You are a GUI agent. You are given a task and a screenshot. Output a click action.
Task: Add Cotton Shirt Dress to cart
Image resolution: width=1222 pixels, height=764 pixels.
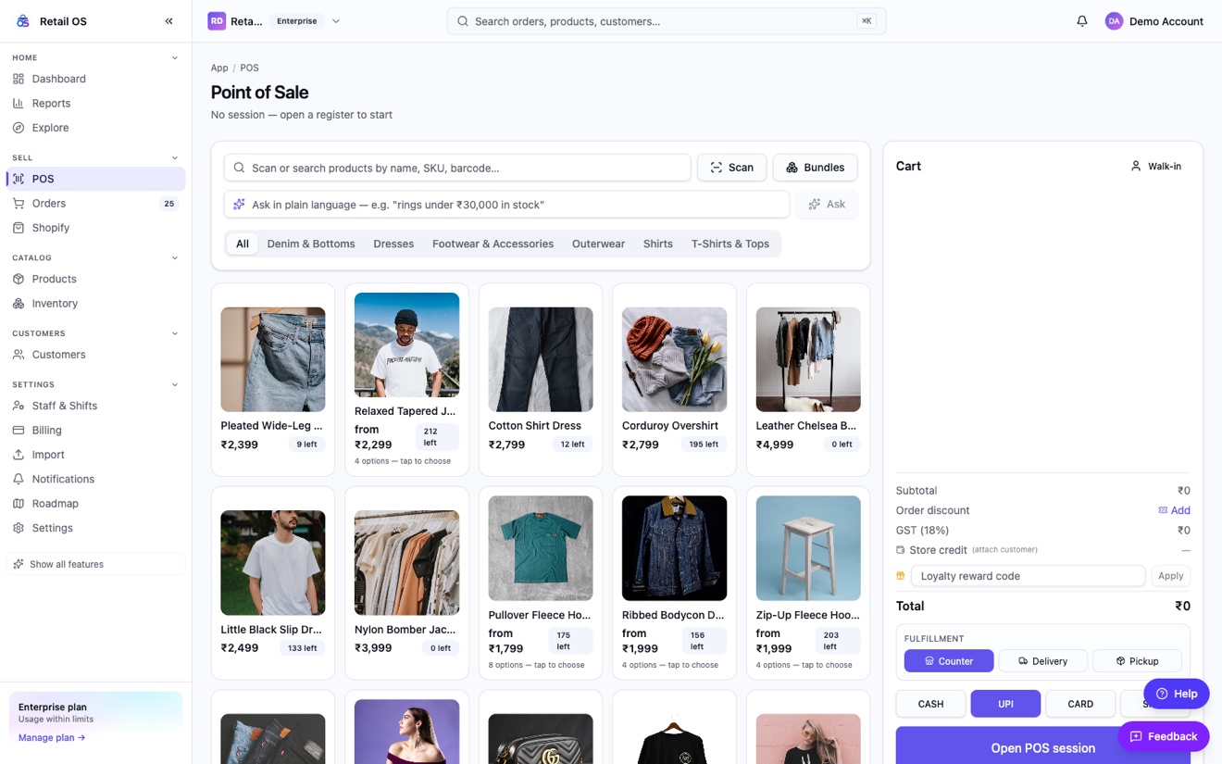(x=541, y=380)
